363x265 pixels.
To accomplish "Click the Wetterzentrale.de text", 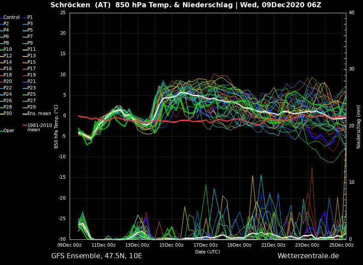I will click(x=308, y=256).
